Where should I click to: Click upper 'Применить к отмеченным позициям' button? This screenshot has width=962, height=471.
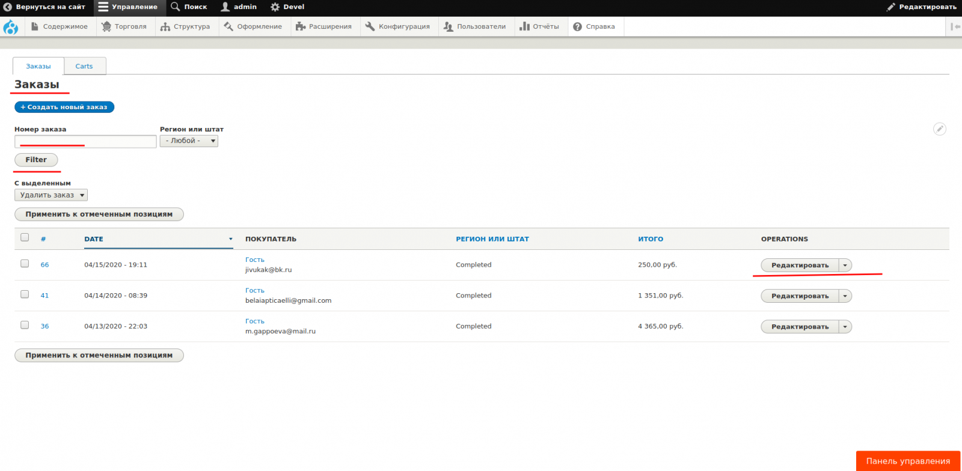point(99,214)
